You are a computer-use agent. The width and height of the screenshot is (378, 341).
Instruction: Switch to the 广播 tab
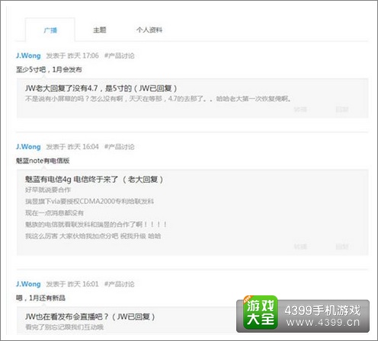pyautogui.click(x=50, y=30)
